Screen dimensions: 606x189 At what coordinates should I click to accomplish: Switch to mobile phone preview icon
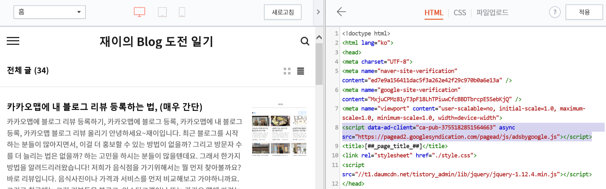point(182,12)
